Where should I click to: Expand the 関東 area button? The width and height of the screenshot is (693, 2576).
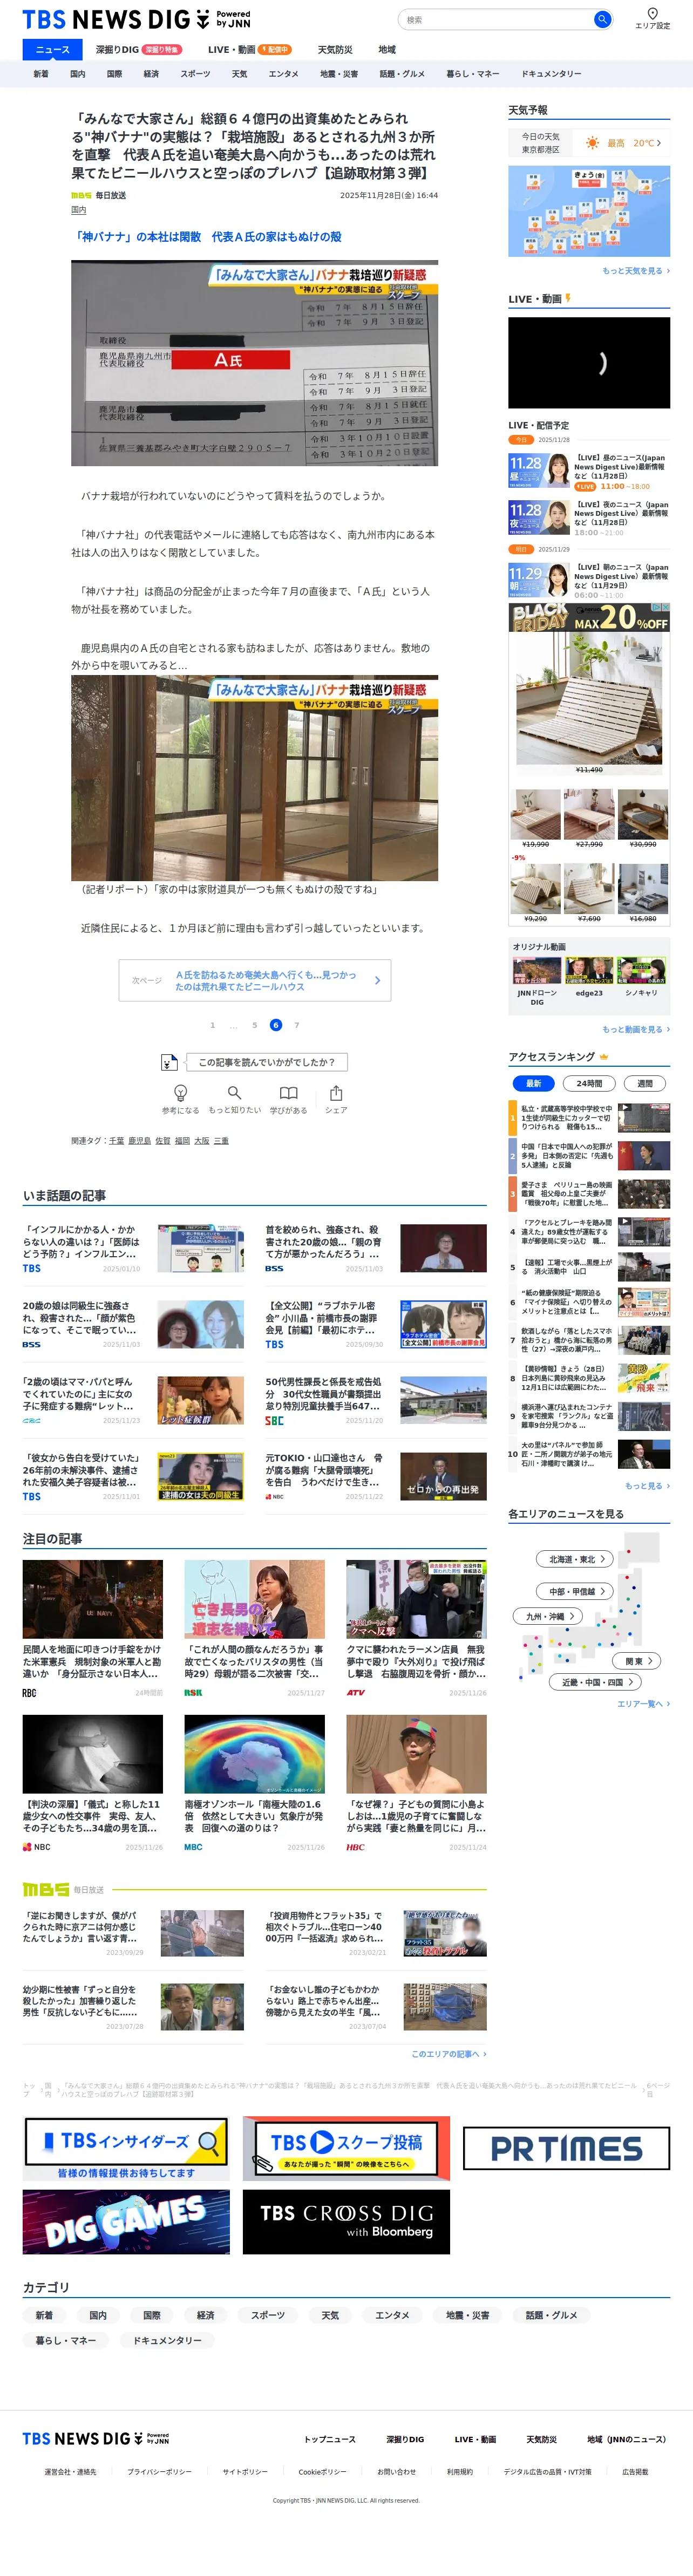(x=638, y=1661)
